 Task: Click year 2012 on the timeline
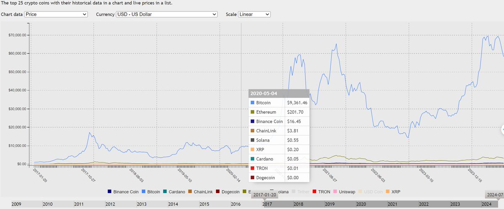pyautogui.click(x=110, y=204)
